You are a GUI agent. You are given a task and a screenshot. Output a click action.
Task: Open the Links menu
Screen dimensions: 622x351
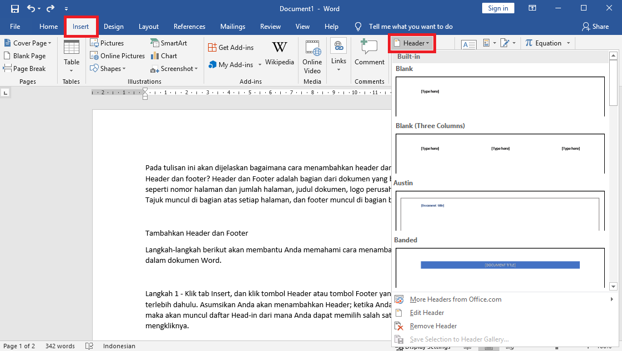338,55
